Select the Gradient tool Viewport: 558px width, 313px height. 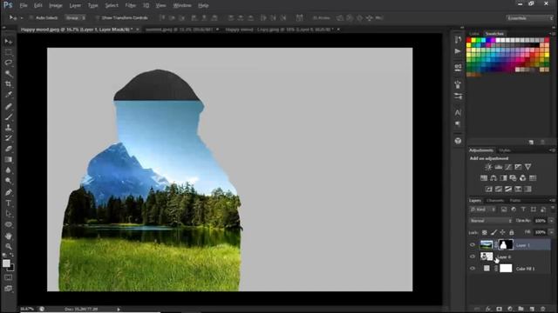9,159
